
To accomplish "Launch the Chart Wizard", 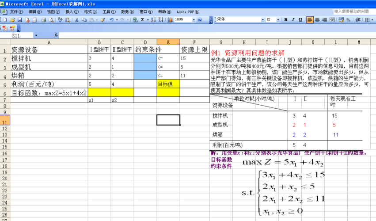I will (x=170, y=20).
